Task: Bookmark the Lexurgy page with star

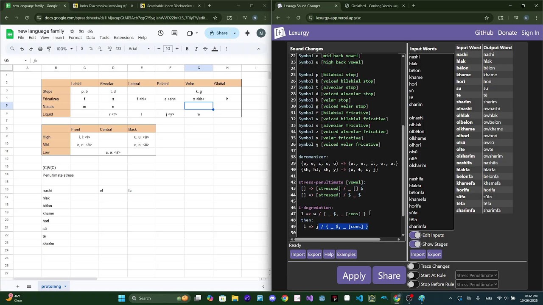Action: (487, 18)
